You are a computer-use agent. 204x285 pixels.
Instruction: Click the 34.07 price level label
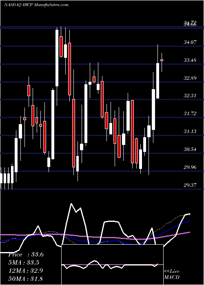pyautogui.click(x=190, y=42)
